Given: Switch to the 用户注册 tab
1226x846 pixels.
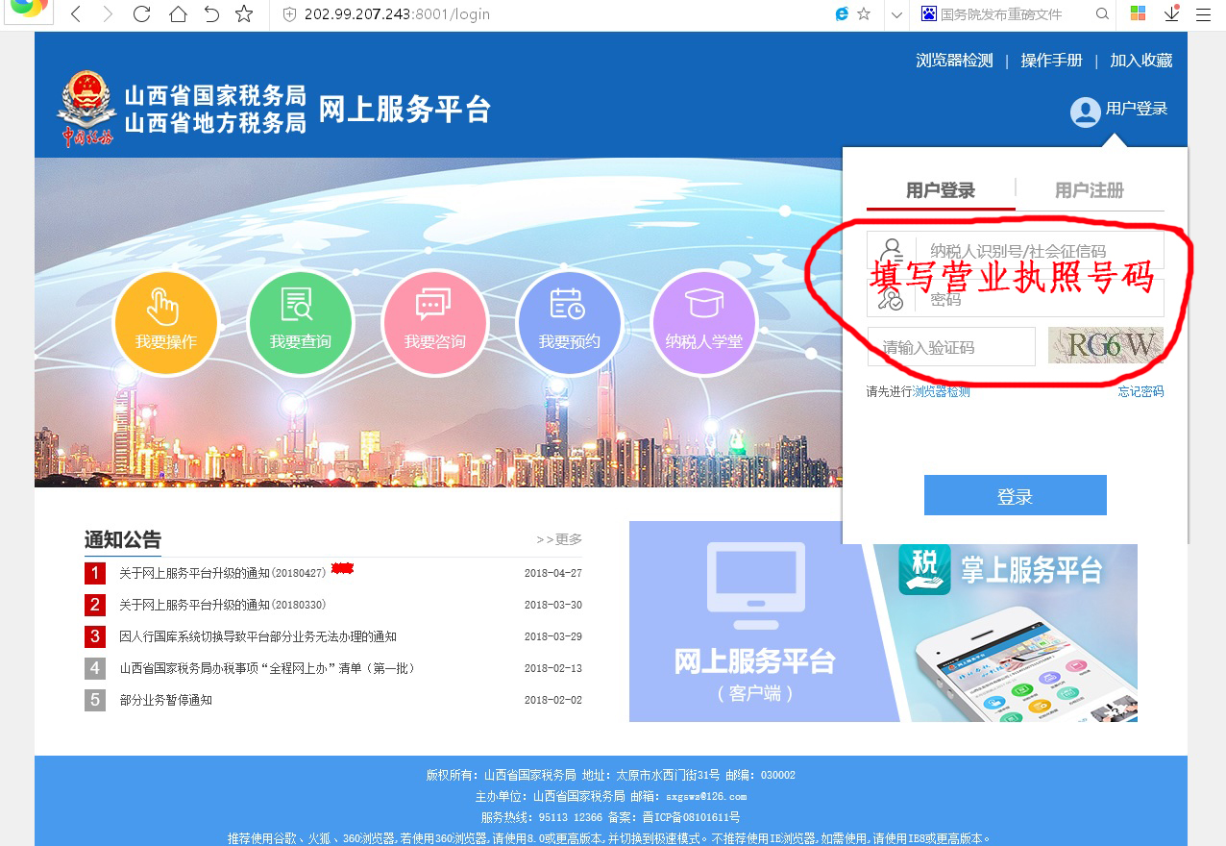Looking at the screenshot, I should 1089,190.
